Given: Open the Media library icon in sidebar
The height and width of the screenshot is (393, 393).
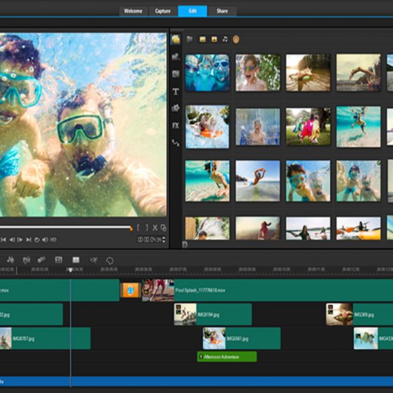Looking at the screenshot, I should coord(176,40).
